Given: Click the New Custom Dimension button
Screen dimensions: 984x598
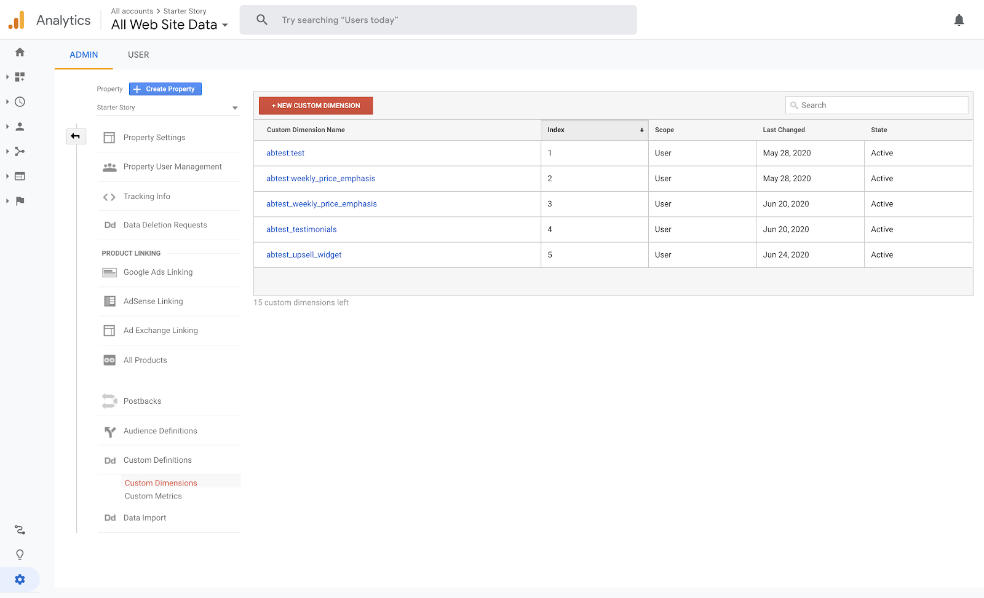Looking at the screenshot, I should click(315, 106).
